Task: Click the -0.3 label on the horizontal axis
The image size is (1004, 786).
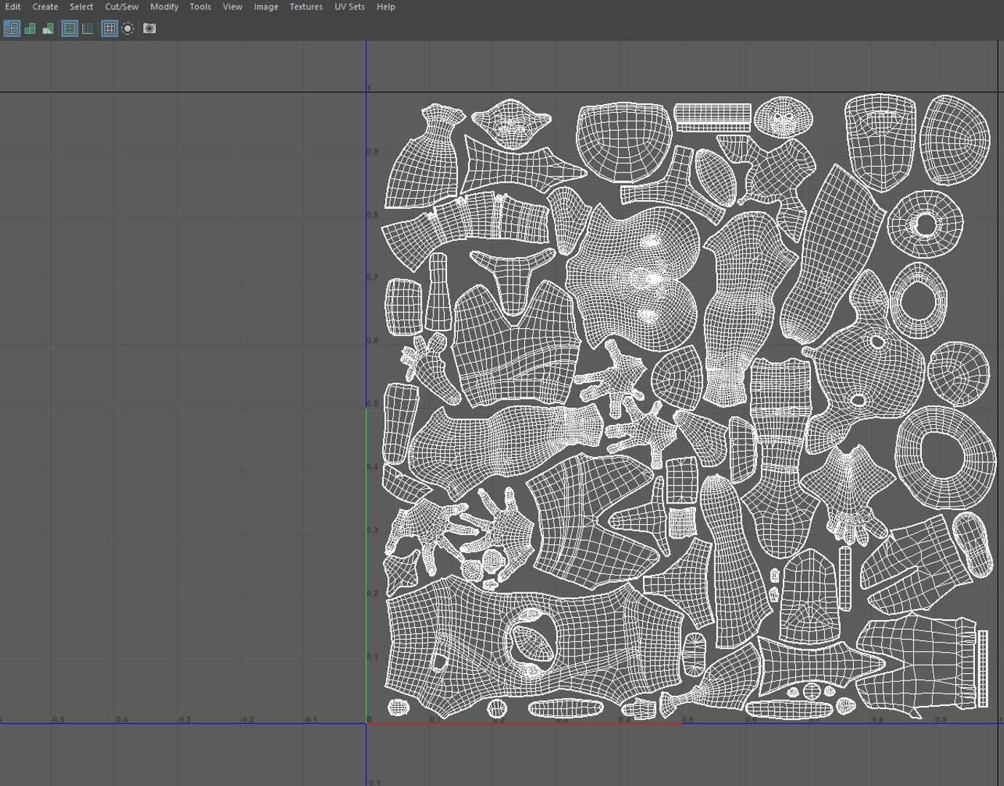Action: click(x=184, y=720)
